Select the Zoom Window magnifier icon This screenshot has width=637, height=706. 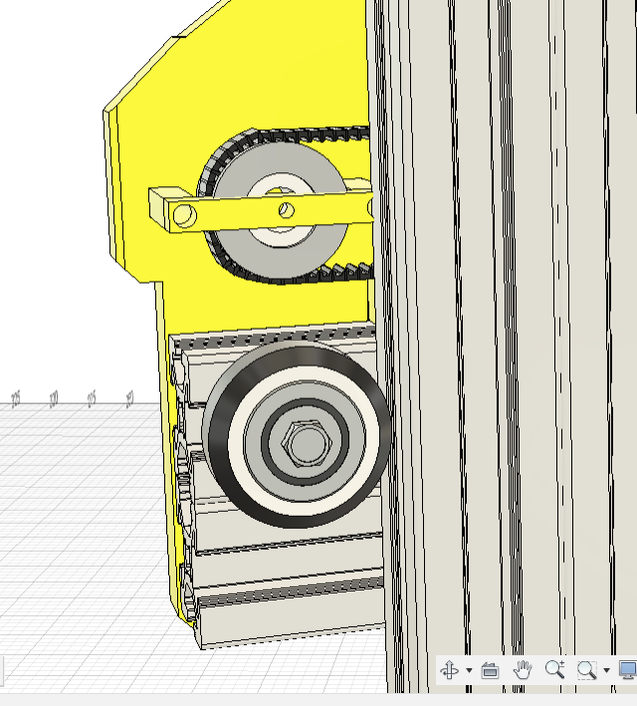[x=587, y=670]
